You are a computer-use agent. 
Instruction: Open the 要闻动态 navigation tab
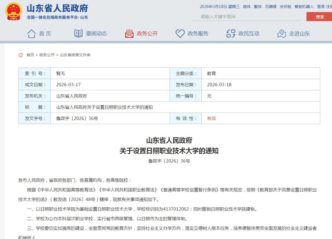[x=97, y=34]
